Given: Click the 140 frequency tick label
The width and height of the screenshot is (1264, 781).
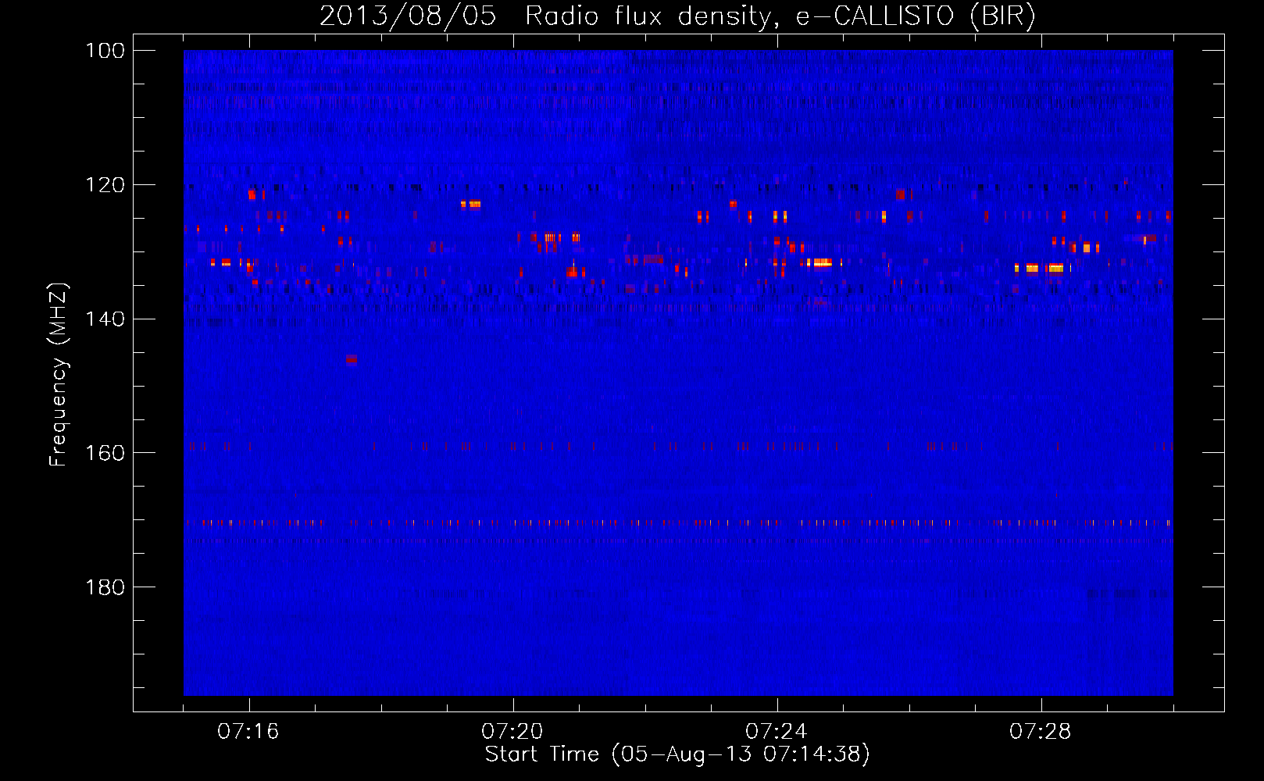Looking at the screenshot, I should 105,319.
